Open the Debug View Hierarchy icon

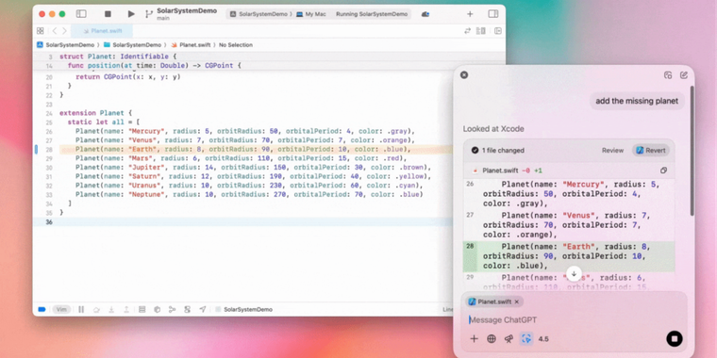(142, 309)
